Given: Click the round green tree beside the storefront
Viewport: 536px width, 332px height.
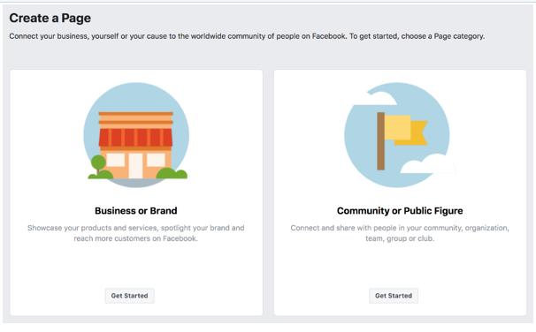Looking at the screenshot, I should (x=98, y=163).
